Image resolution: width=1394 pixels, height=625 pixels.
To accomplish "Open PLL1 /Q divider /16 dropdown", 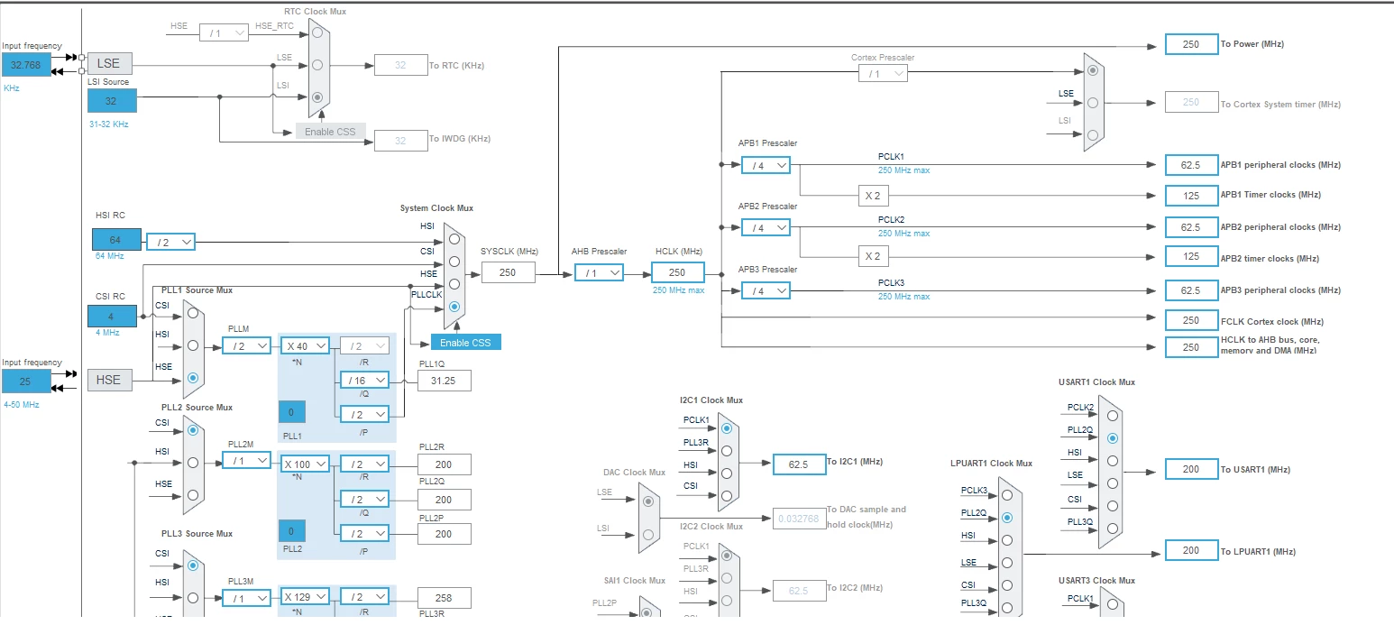I will [x=364, y=381].
